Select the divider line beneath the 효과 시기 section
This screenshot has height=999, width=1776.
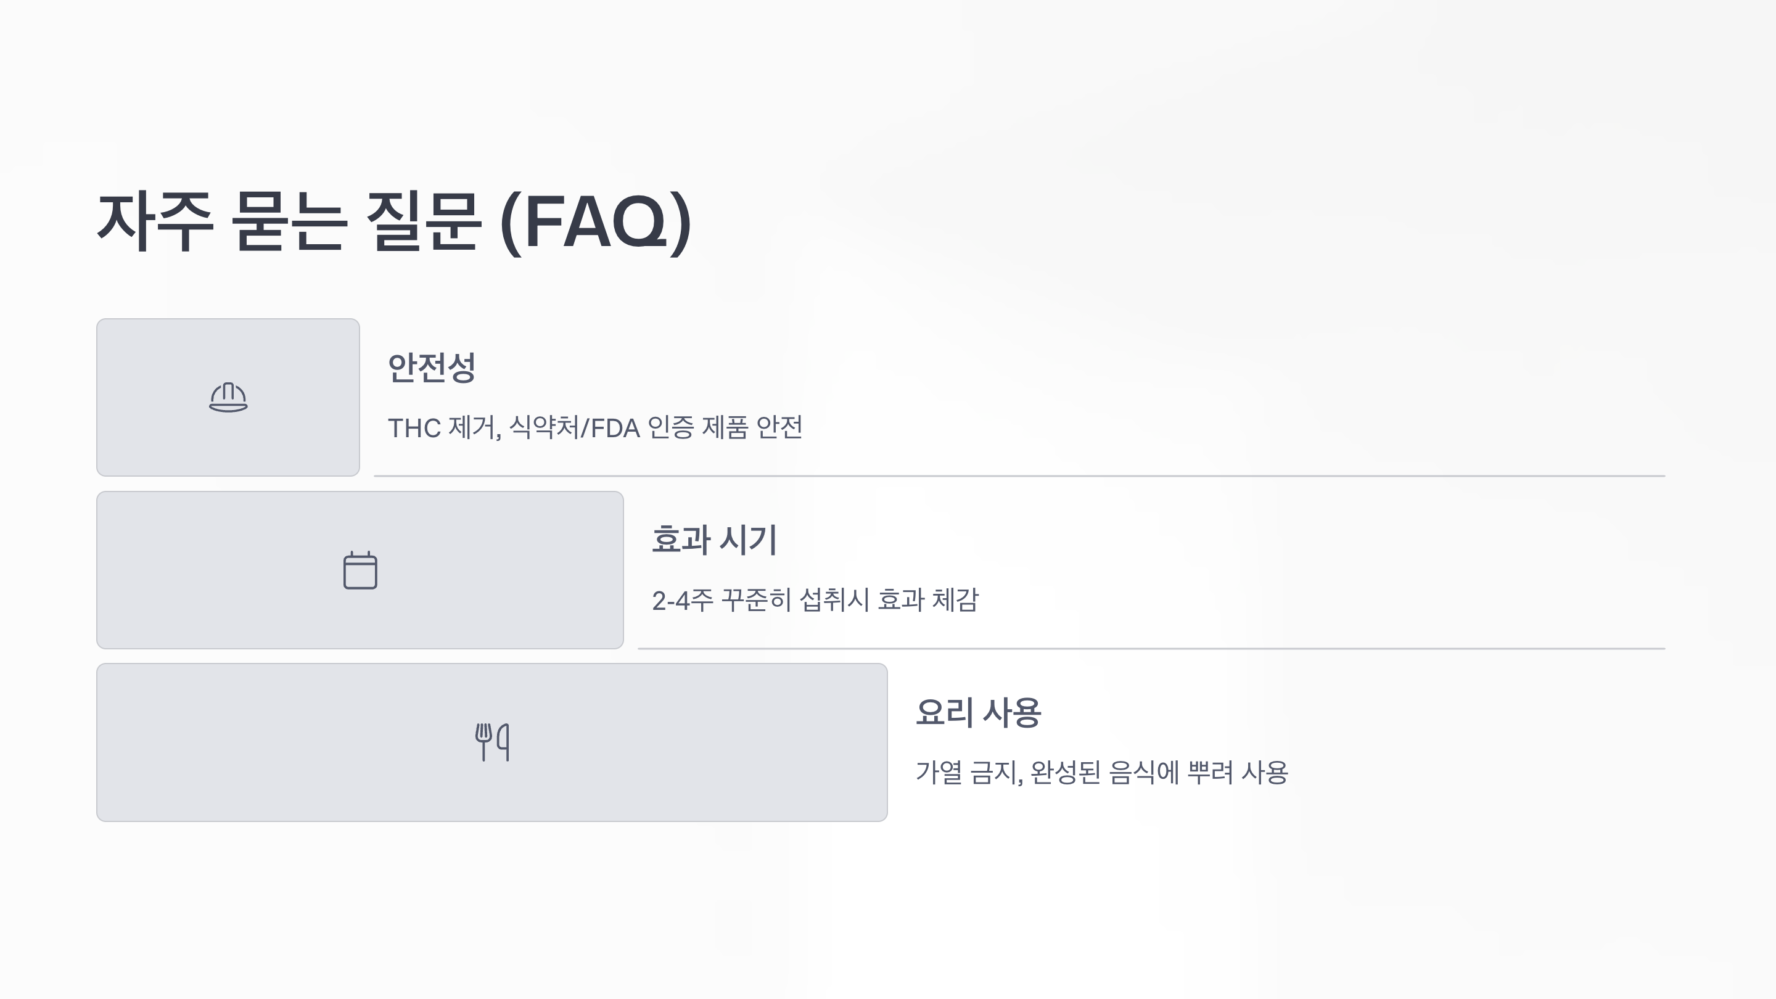(1151, 648)
